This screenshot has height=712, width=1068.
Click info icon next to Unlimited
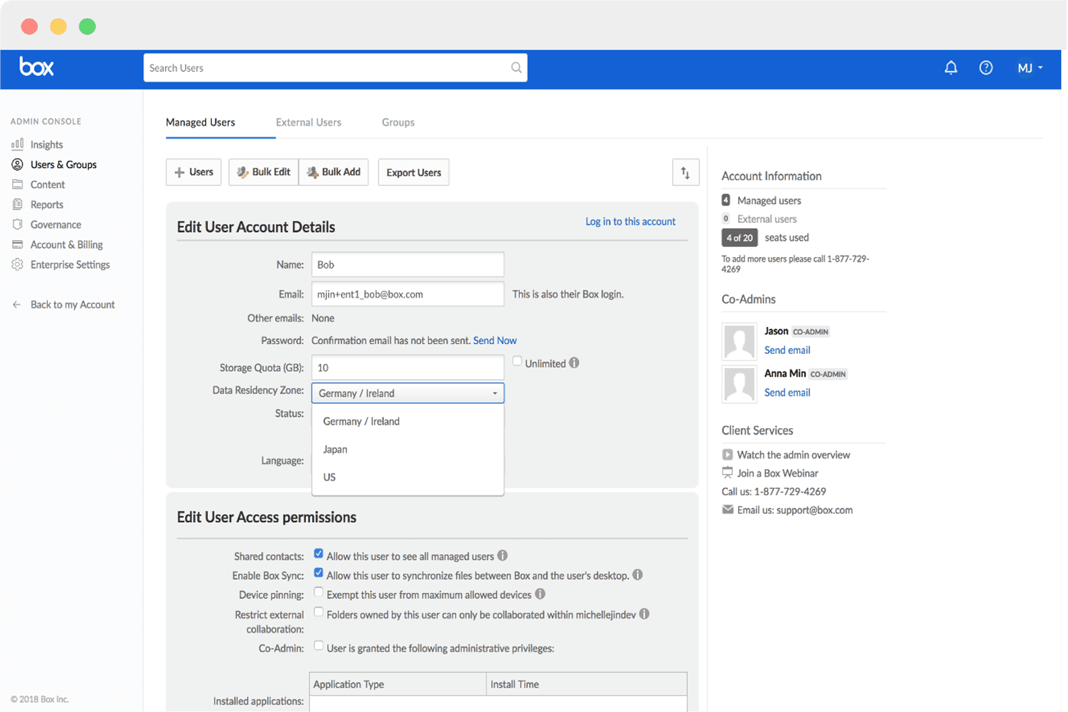point(574,363)
